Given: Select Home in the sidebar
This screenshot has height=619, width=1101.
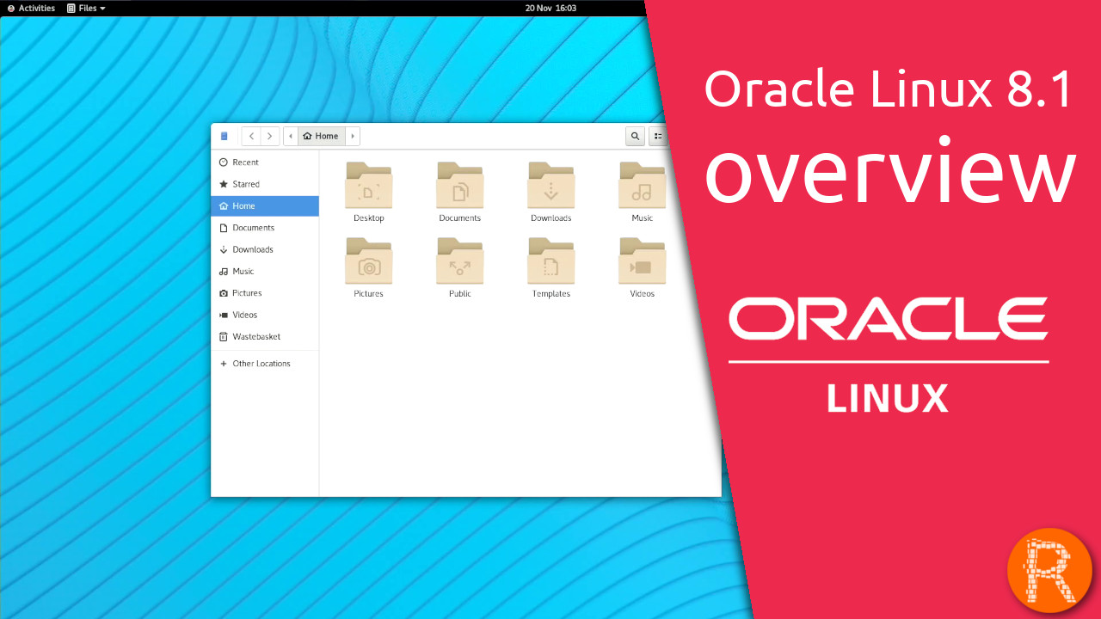Looking at the screenshot, I should [265, 206].
